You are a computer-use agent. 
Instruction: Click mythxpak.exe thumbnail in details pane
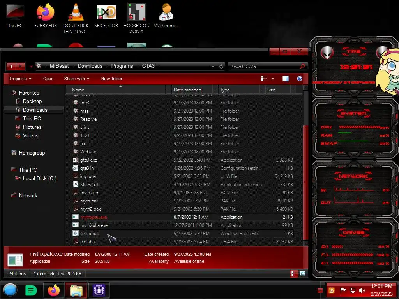click(15, 260)
